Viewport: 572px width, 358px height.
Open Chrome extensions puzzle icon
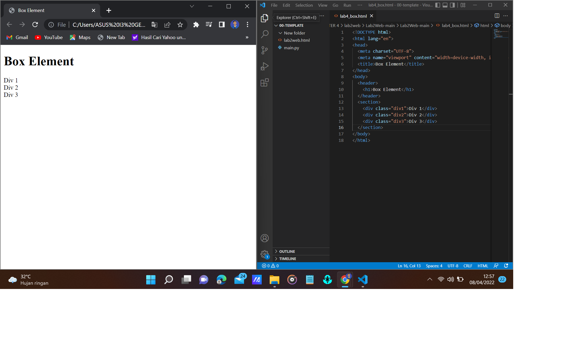click(196, 25)
